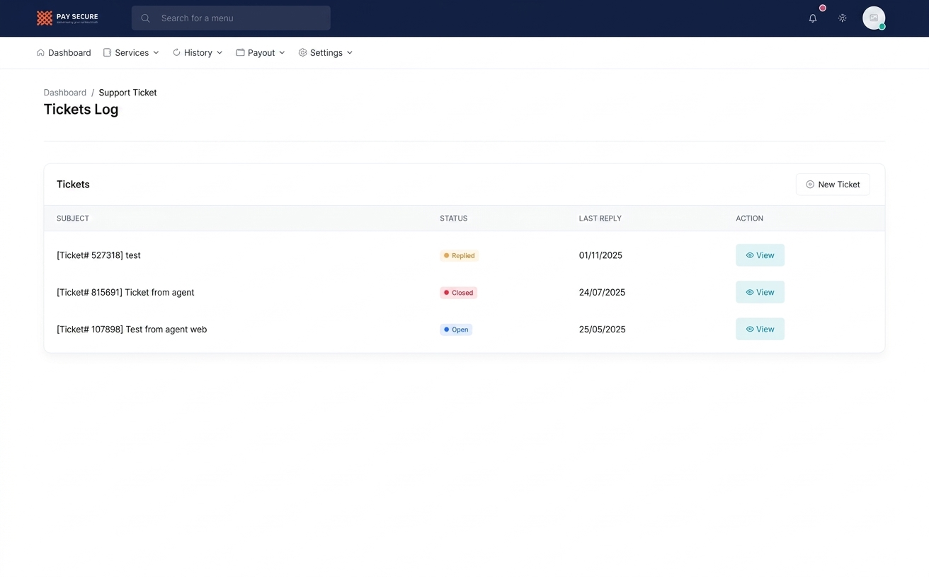
Task: Go to Dashboard in the navigation bar
Action: [x=64, y=53]
